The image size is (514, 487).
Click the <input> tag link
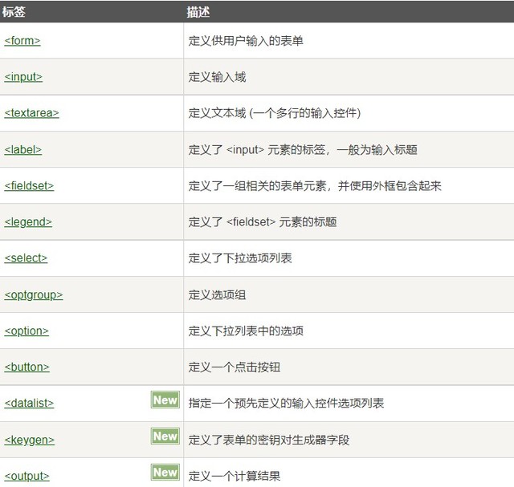23,77
